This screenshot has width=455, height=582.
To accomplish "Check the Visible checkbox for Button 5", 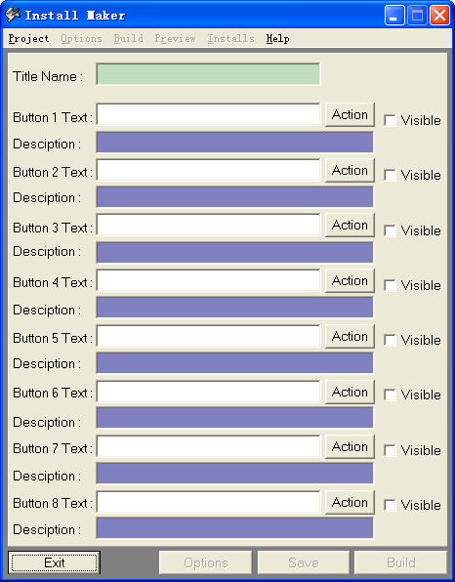I will (x=390, y=340).
